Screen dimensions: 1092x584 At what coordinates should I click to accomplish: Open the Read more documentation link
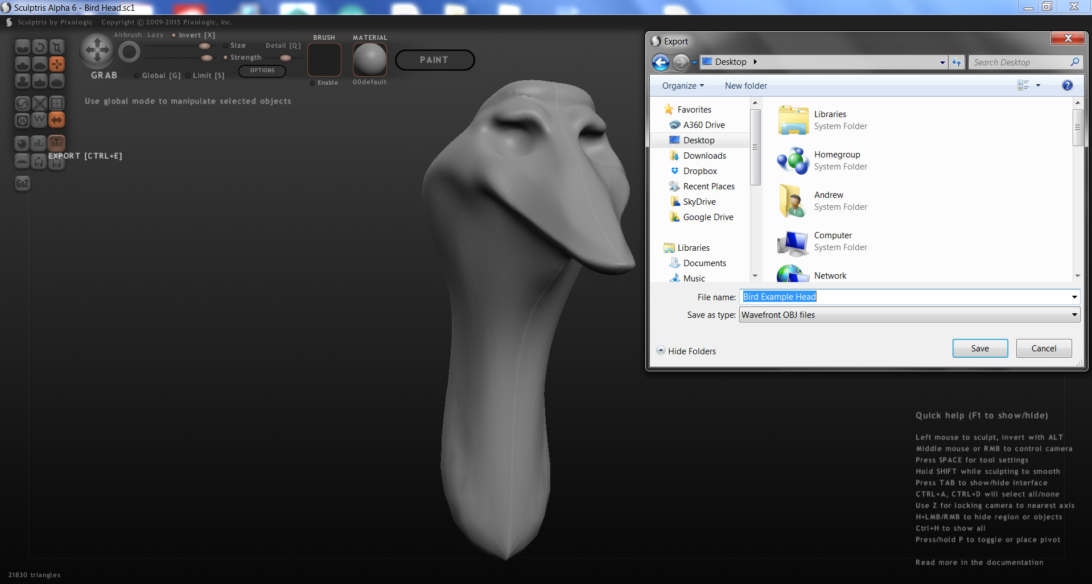click(979, 562)
